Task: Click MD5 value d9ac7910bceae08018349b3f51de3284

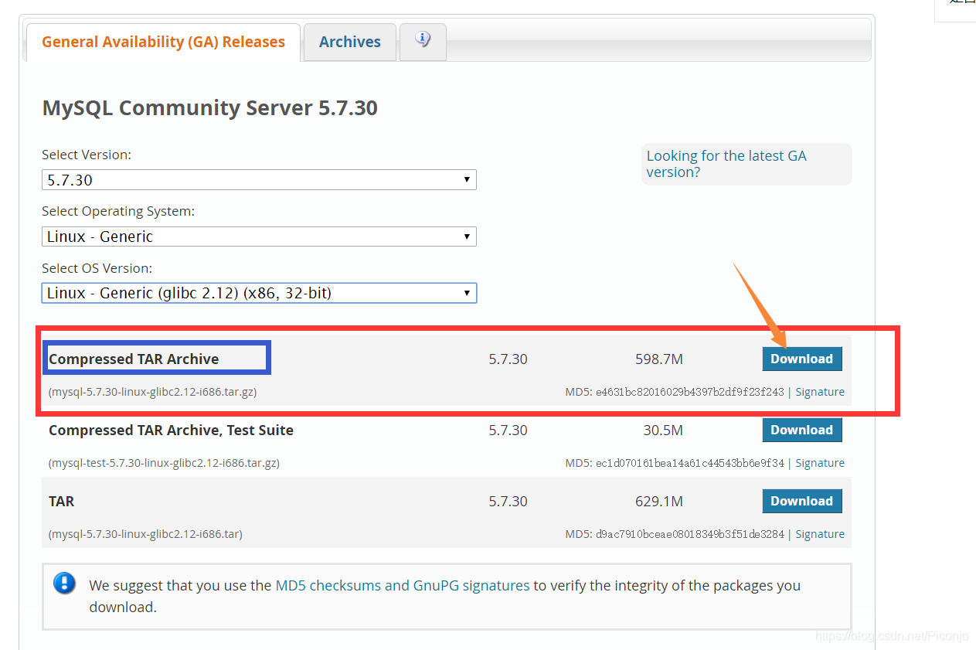Action: [689, 534]
